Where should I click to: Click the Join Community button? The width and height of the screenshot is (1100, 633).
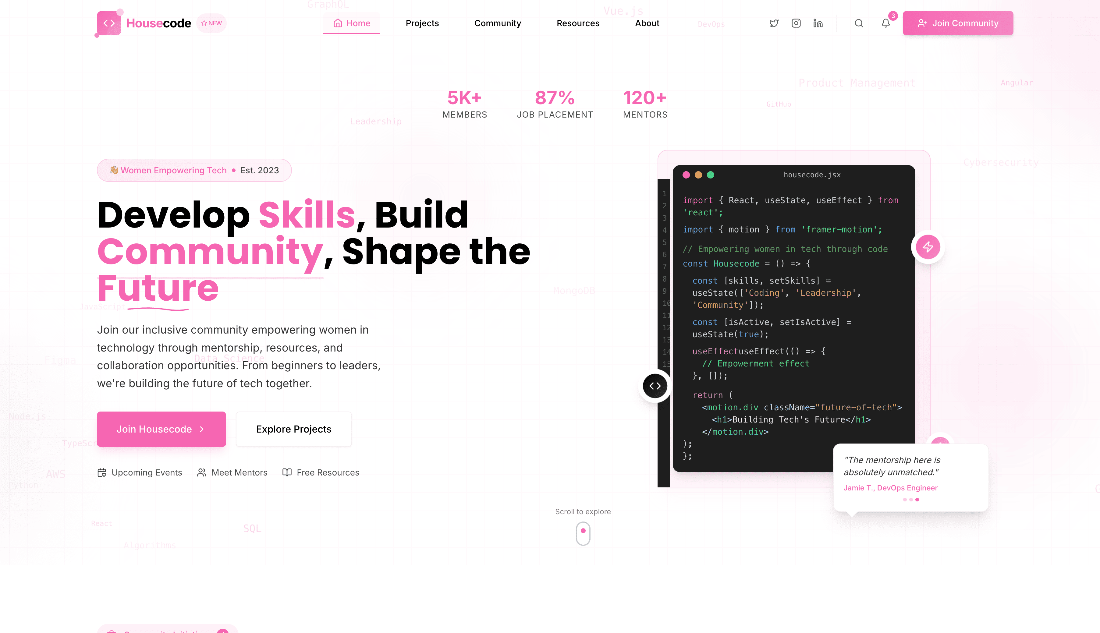pyautogui.click(x=958, y=23)
